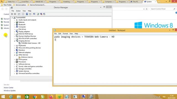The image size is (177, 99).
Task: Select the Batteries category icon
Action: point(17,22)
